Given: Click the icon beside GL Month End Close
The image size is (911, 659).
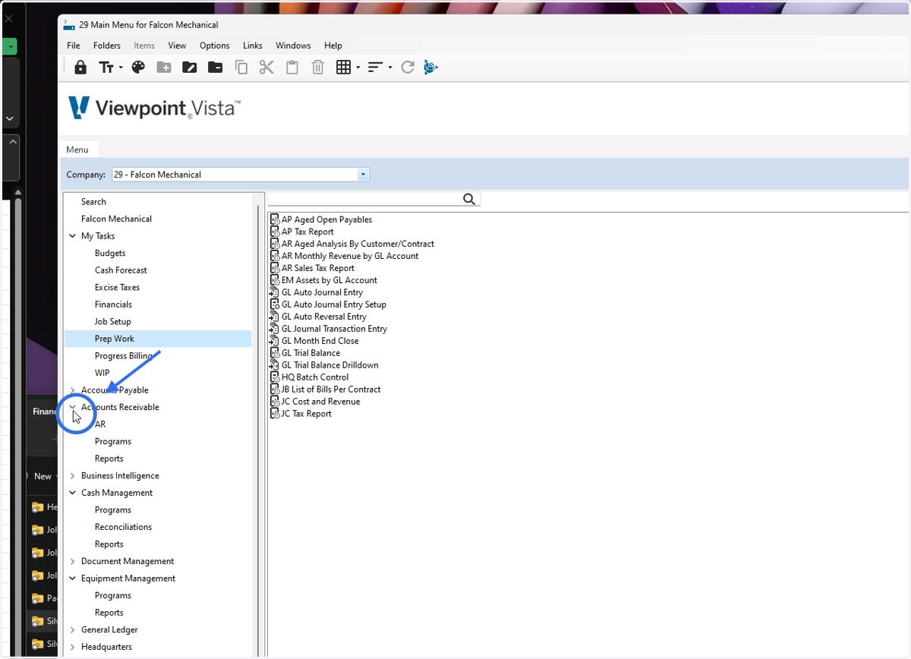Looking at the screenshot, I should point(275,341).
